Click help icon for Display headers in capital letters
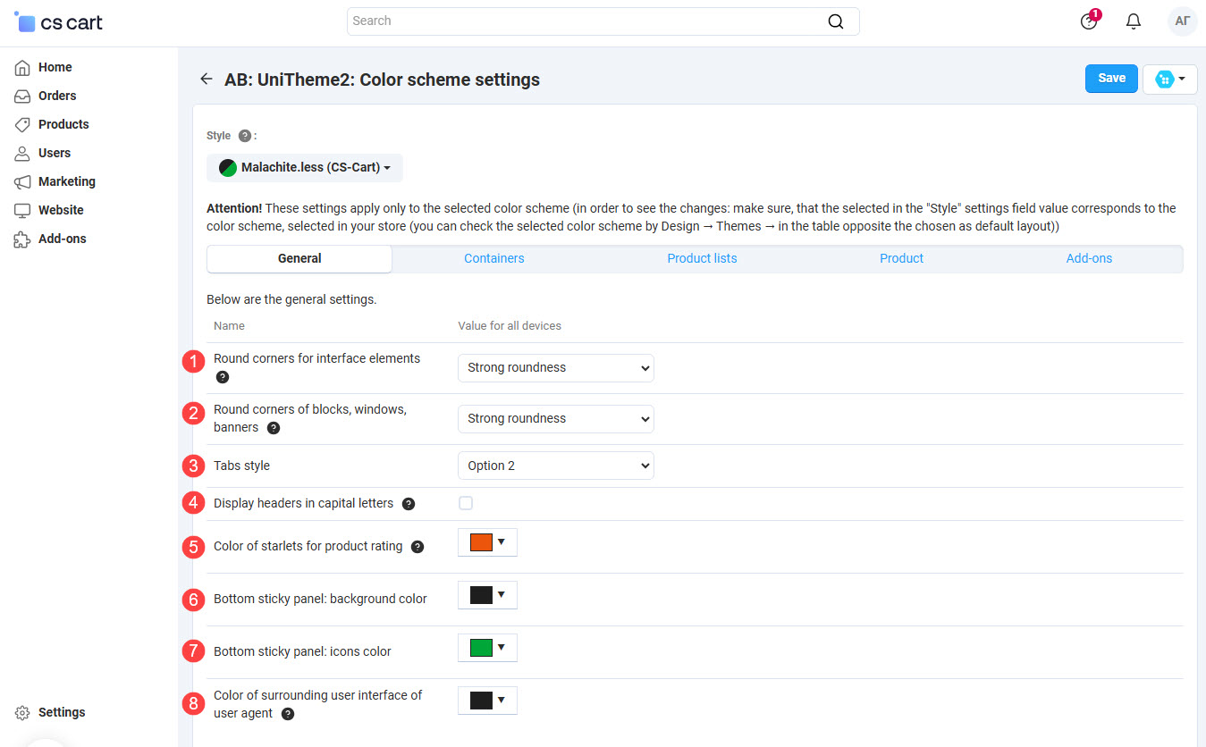1206x747 pixels. tap(409, 504)
